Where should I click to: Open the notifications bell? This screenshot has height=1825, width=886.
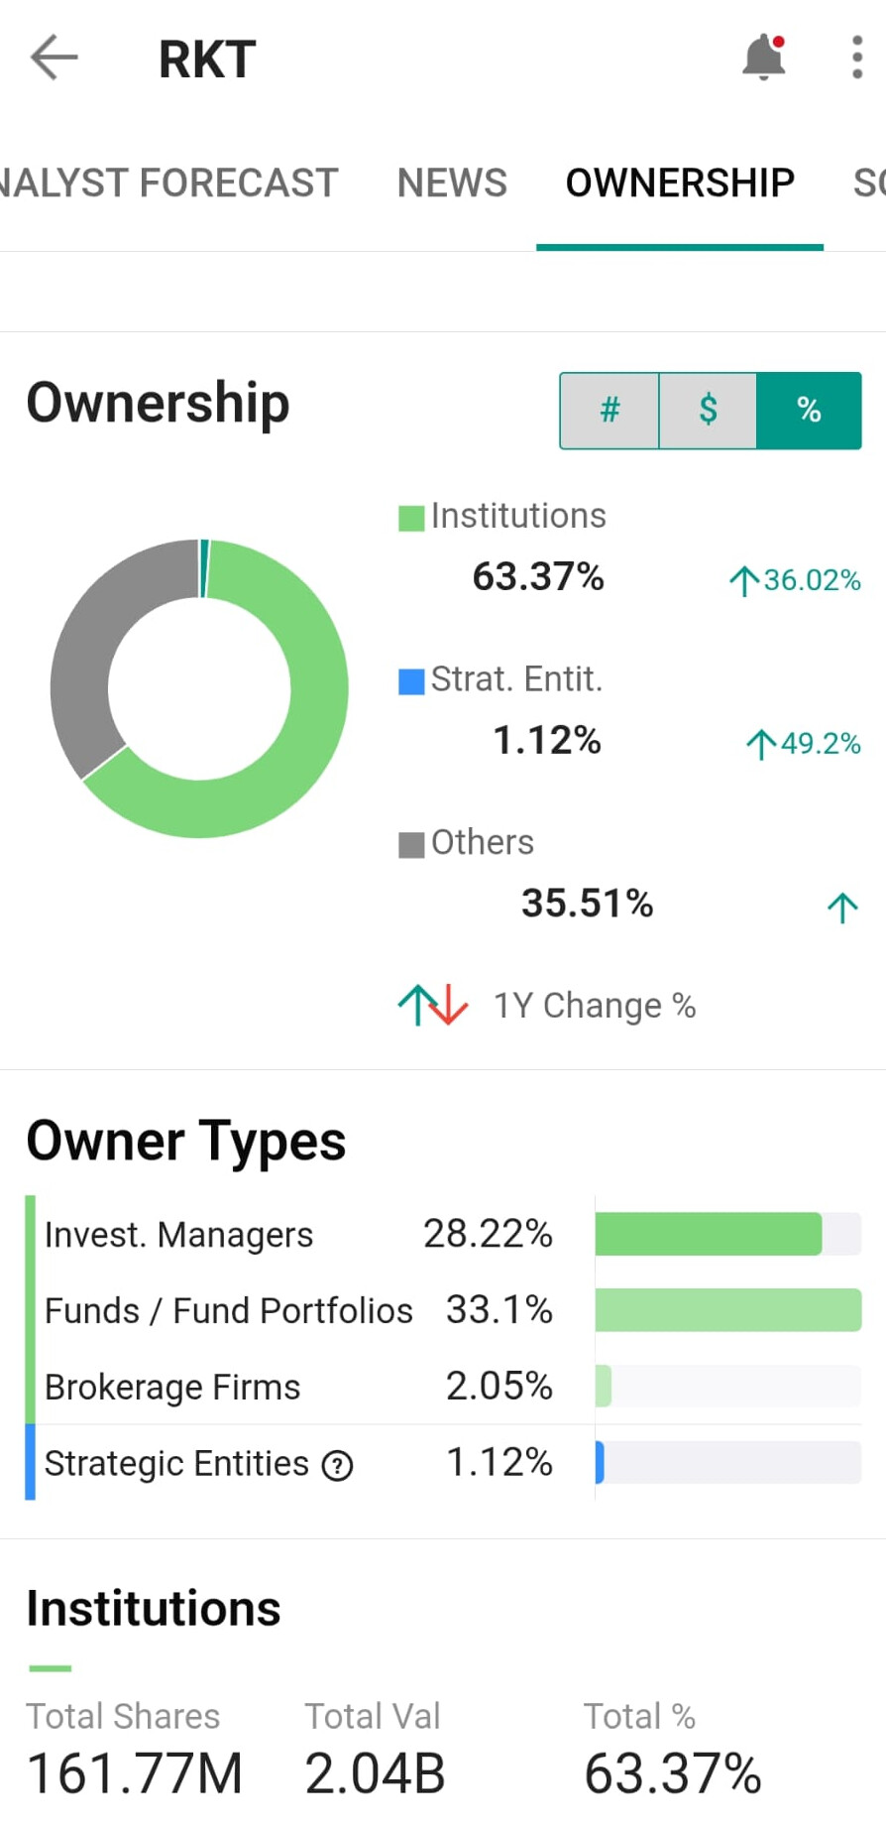(763, 58)
